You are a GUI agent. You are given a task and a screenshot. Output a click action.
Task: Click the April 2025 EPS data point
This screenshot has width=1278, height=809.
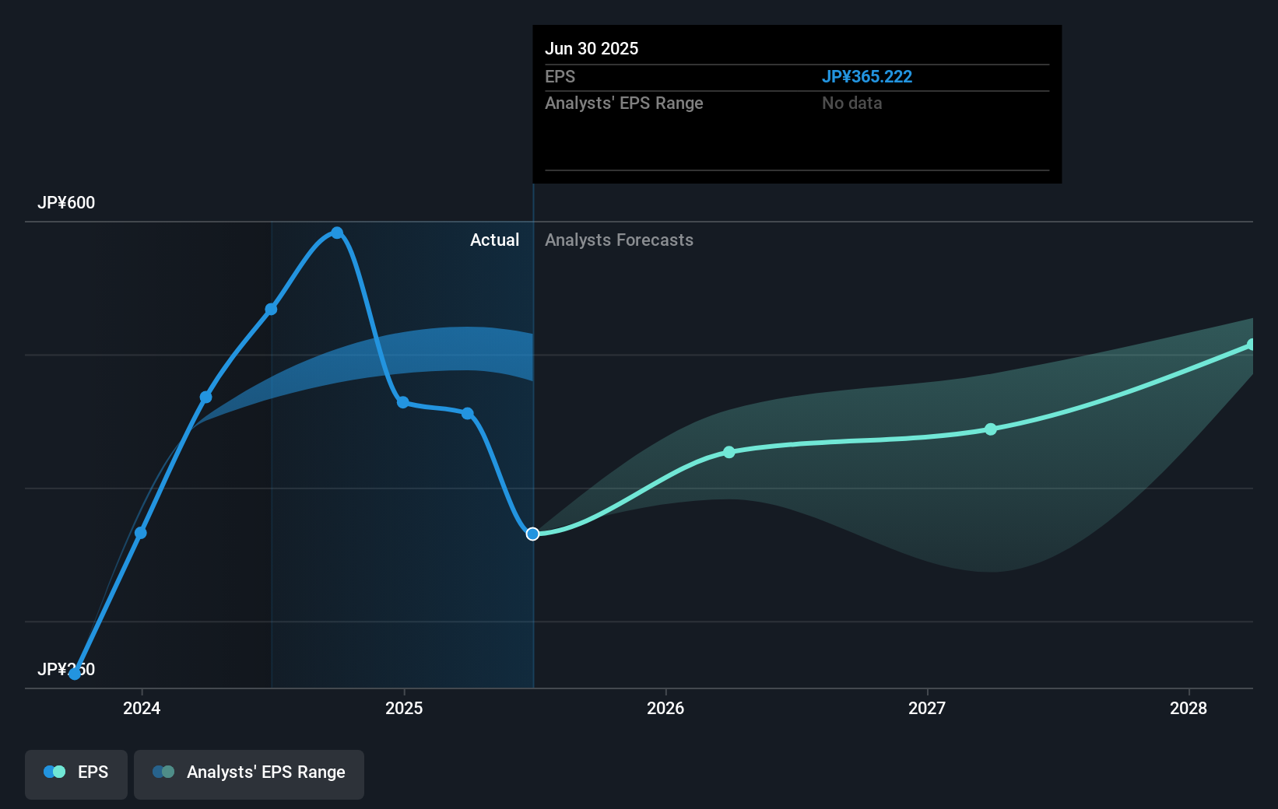pos(468,413)
